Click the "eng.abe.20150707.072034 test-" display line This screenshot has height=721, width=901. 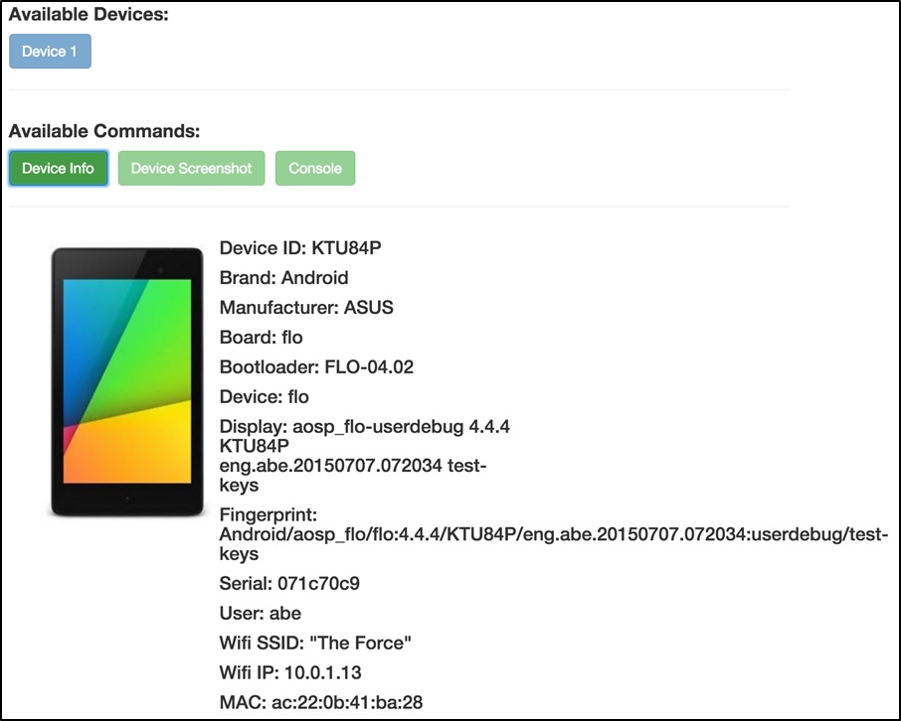coord(353,466)
